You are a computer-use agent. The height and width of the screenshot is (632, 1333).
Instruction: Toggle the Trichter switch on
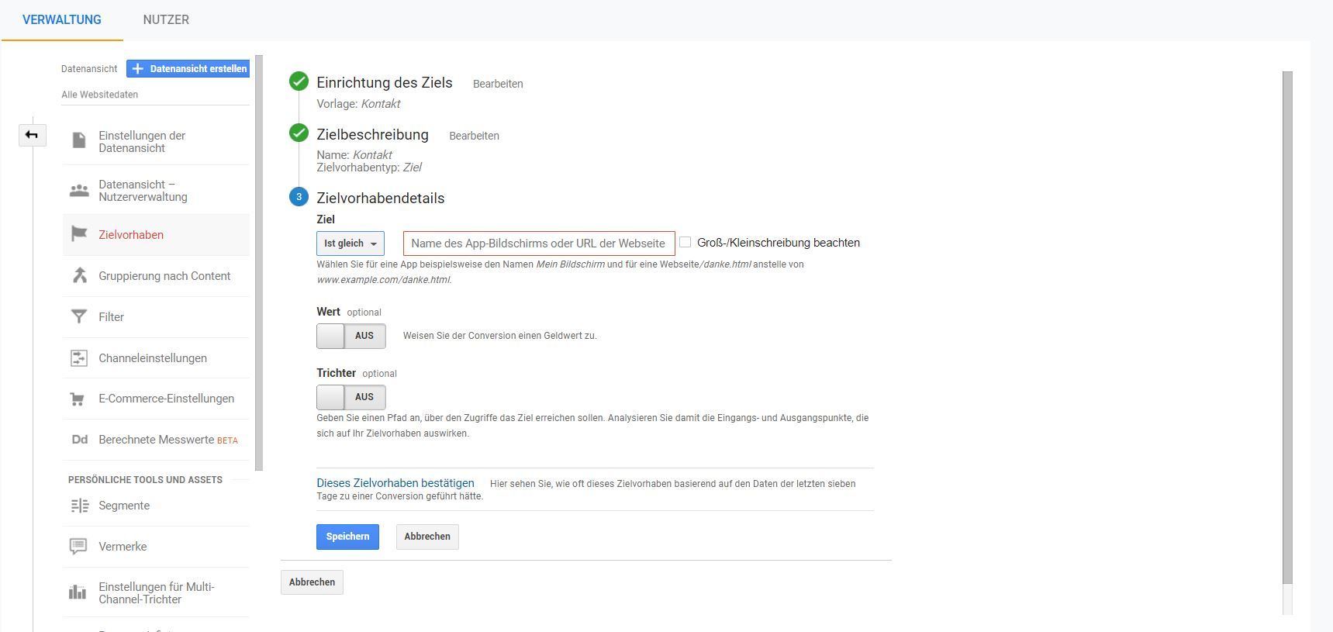[x=351, y=397]
